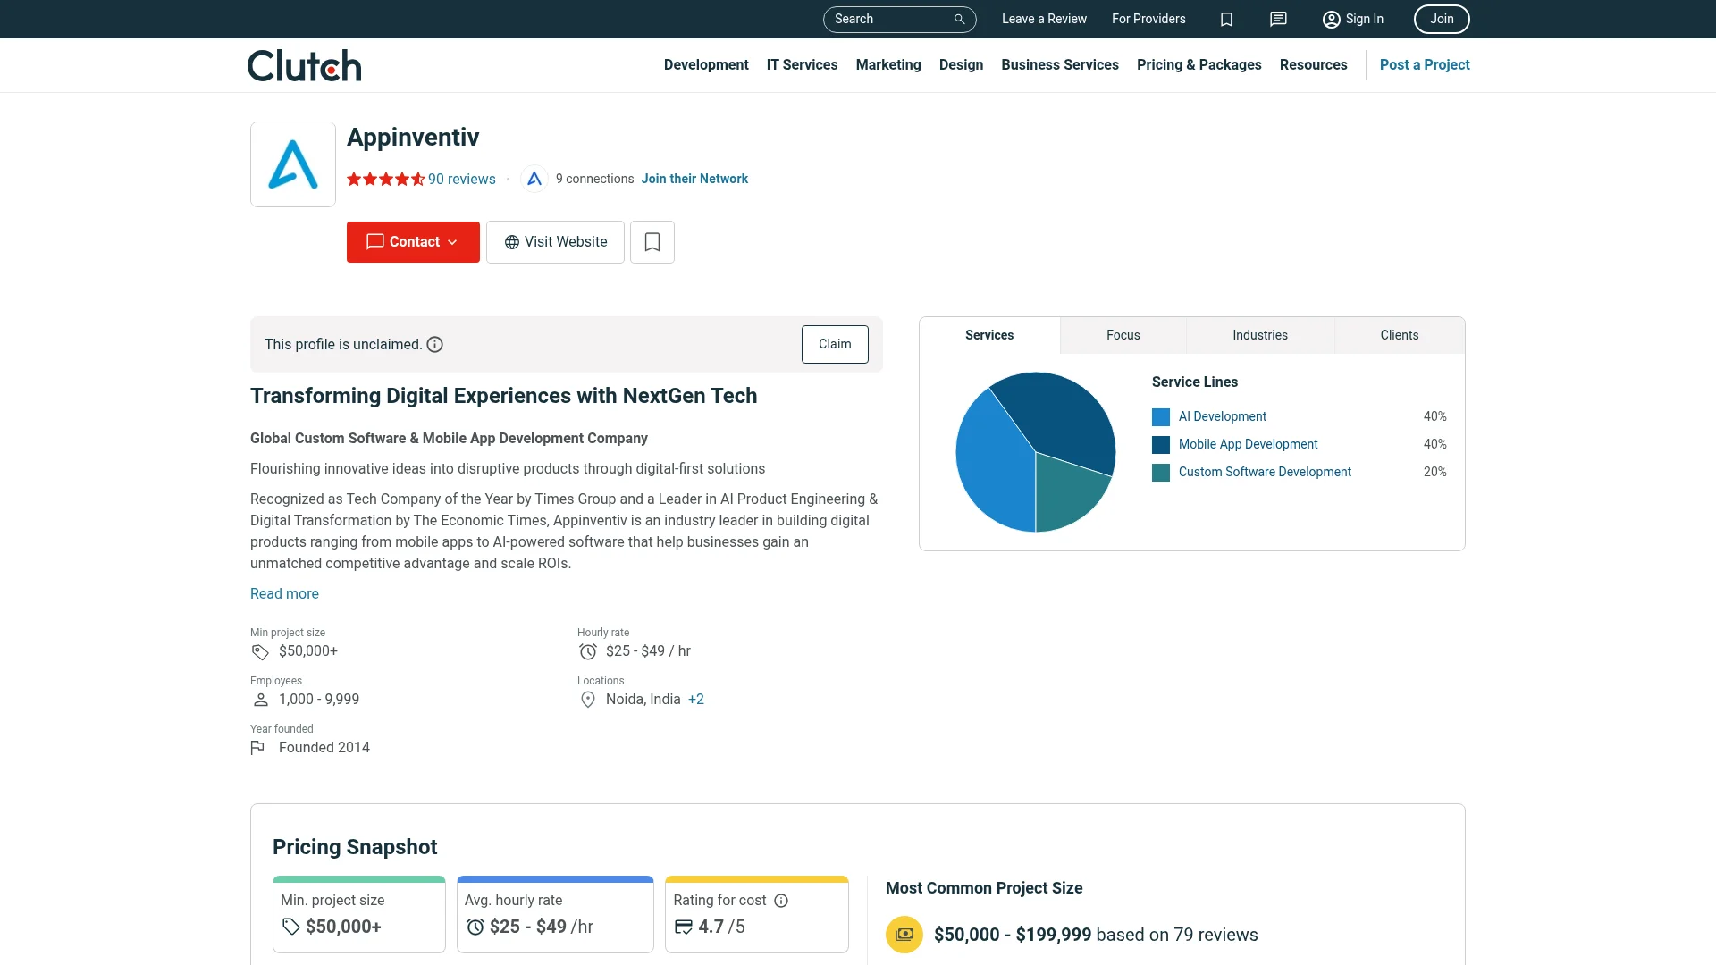Image resolution: width=1716 pixels, height=965 pixels.
Task: Click the star rating icons
Action: click(x=385, y=179)
